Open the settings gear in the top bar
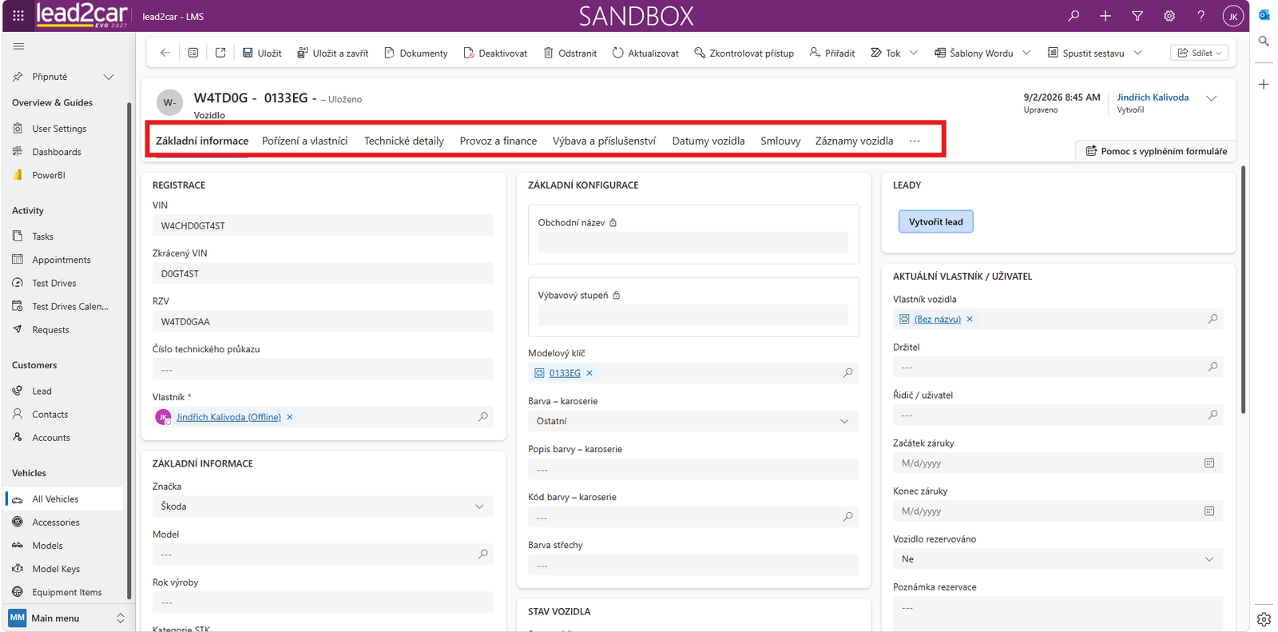The width and height of the screenshot is (1278, 632). [x=1169, y=16]
